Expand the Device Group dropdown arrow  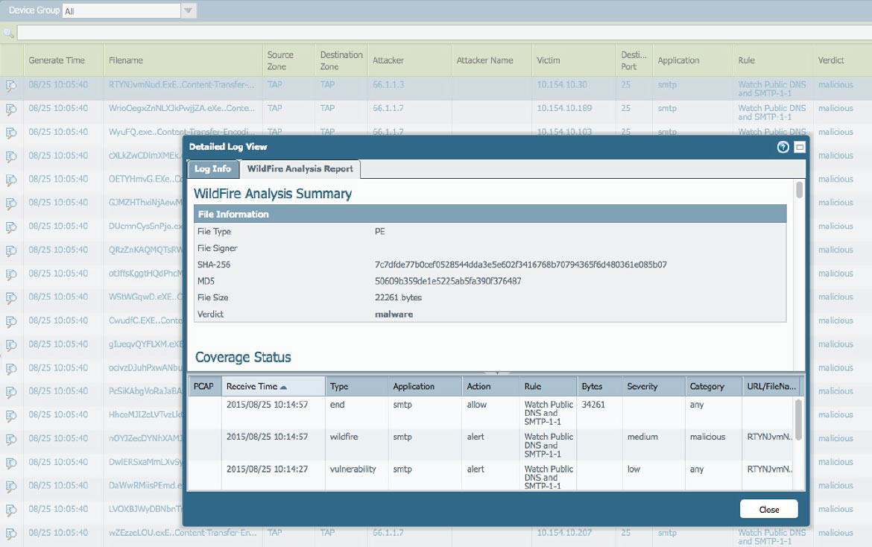click(x=189, y=11)
